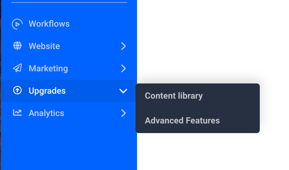Click the Workflows play-circle icon
Viewport: 289px width, 170px height.
pos(17,24)
